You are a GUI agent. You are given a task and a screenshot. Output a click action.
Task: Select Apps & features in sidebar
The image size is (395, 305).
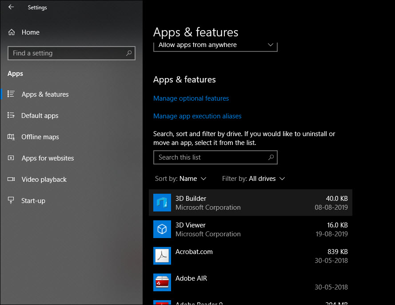(x=45, y=94)
